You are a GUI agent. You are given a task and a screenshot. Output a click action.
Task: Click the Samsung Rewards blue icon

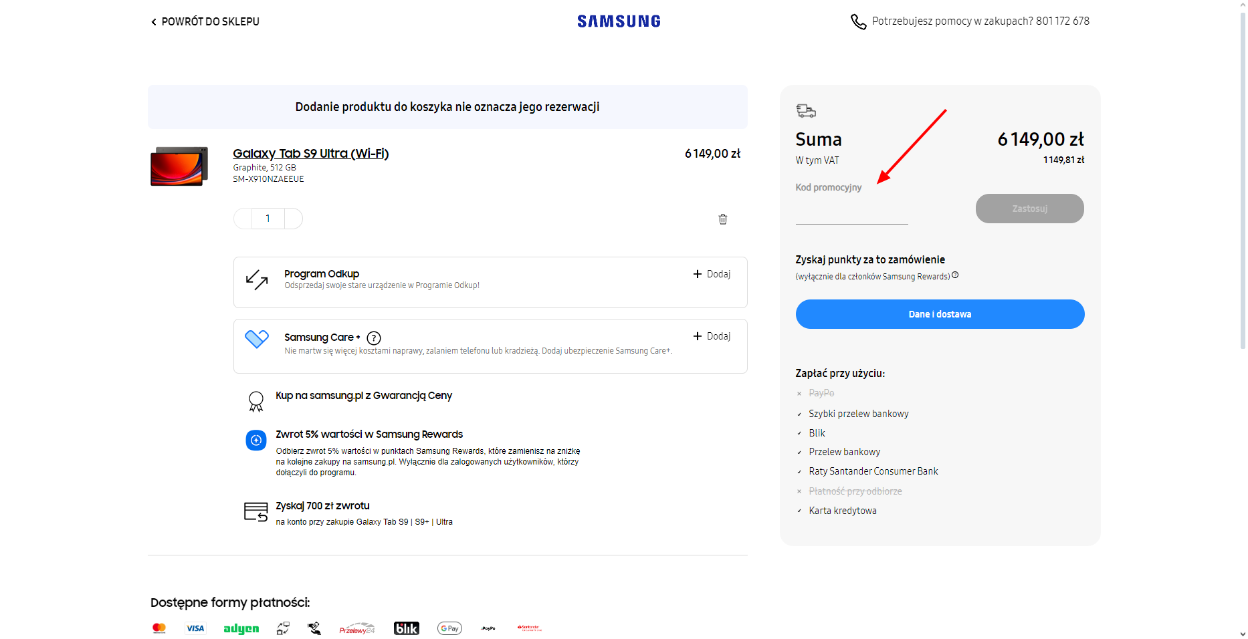pos(256,440)
